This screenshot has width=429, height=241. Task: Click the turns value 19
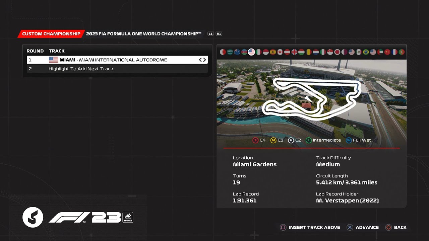point(236,182)
